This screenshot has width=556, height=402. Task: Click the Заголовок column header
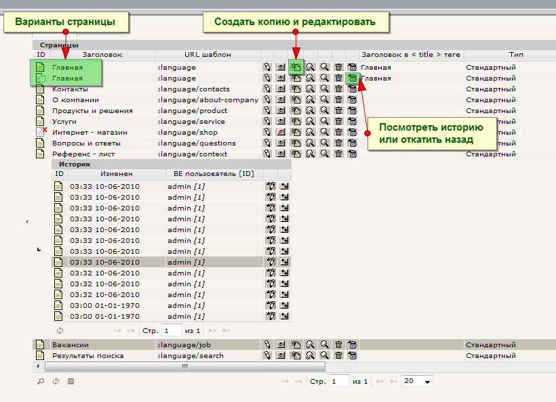[x=102, y=55]
